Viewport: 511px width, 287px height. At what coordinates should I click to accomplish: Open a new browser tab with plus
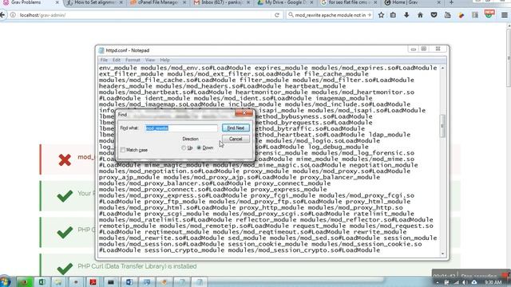click(x=451, y=2)
